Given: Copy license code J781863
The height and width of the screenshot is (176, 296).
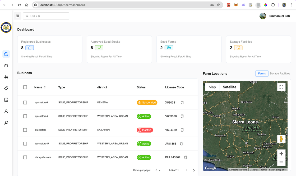Looking at the screenshot, I should coord(182,144).
